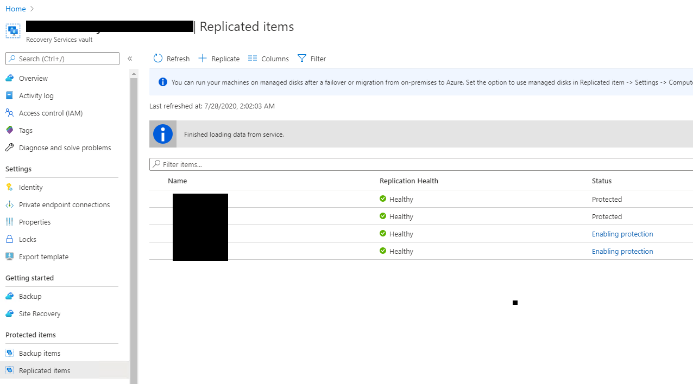This screenshot has height=384, width=693.
Task: Open Access control (IAM)
Action: point(51,113)
